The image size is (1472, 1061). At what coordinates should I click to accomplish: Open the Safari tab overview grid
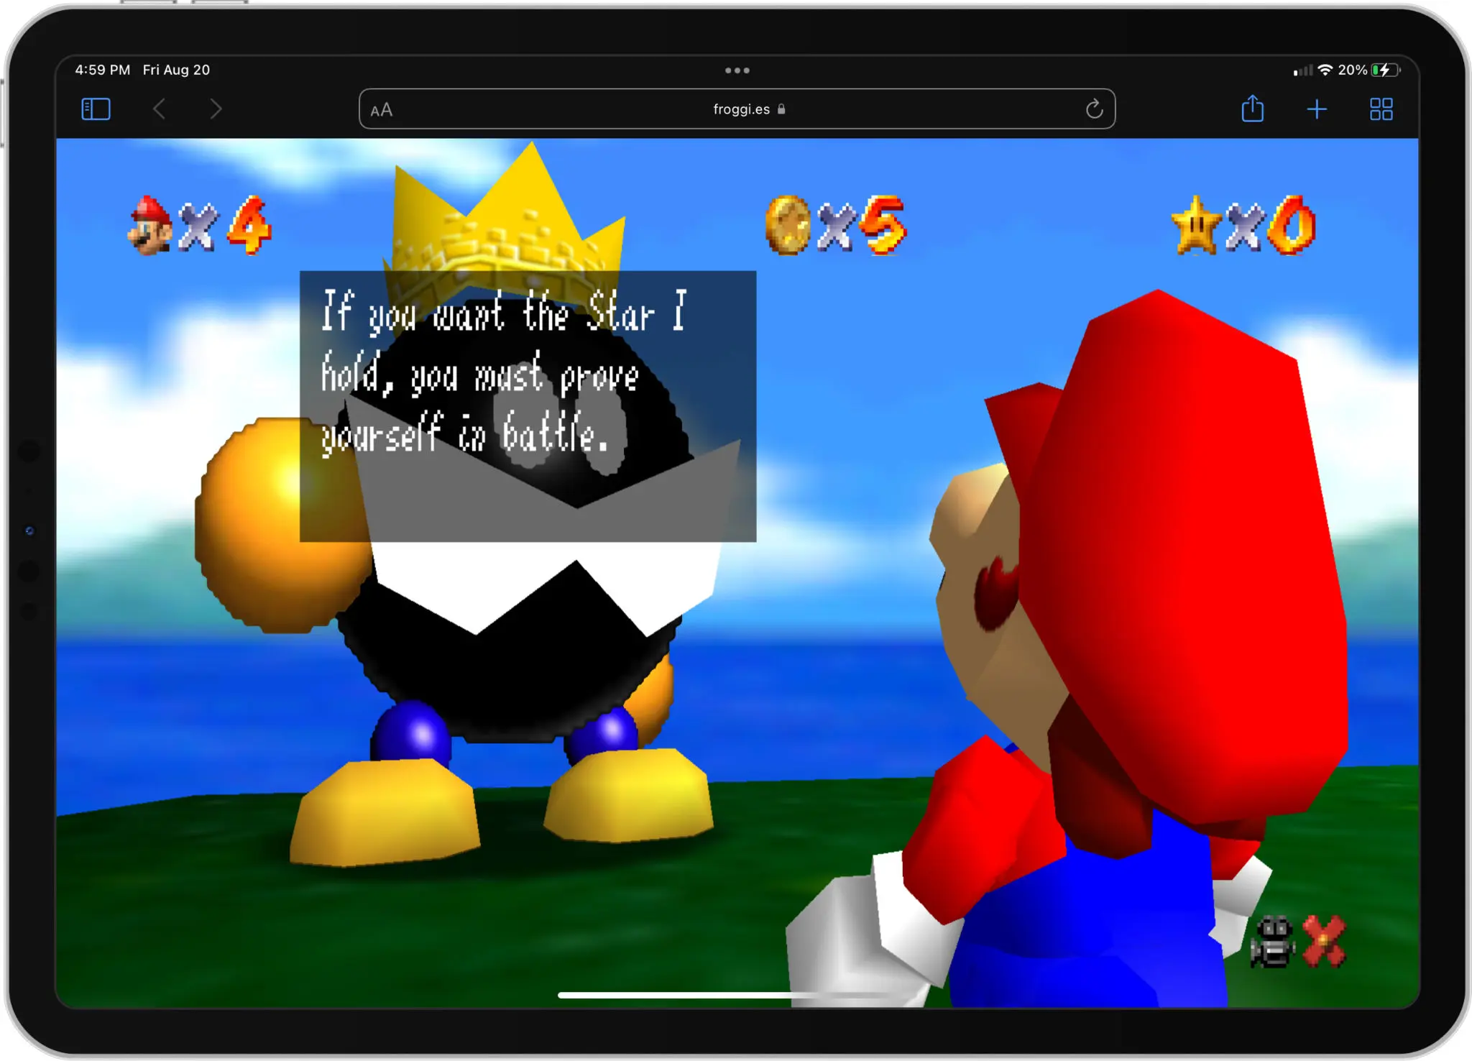coord(1381,109)
